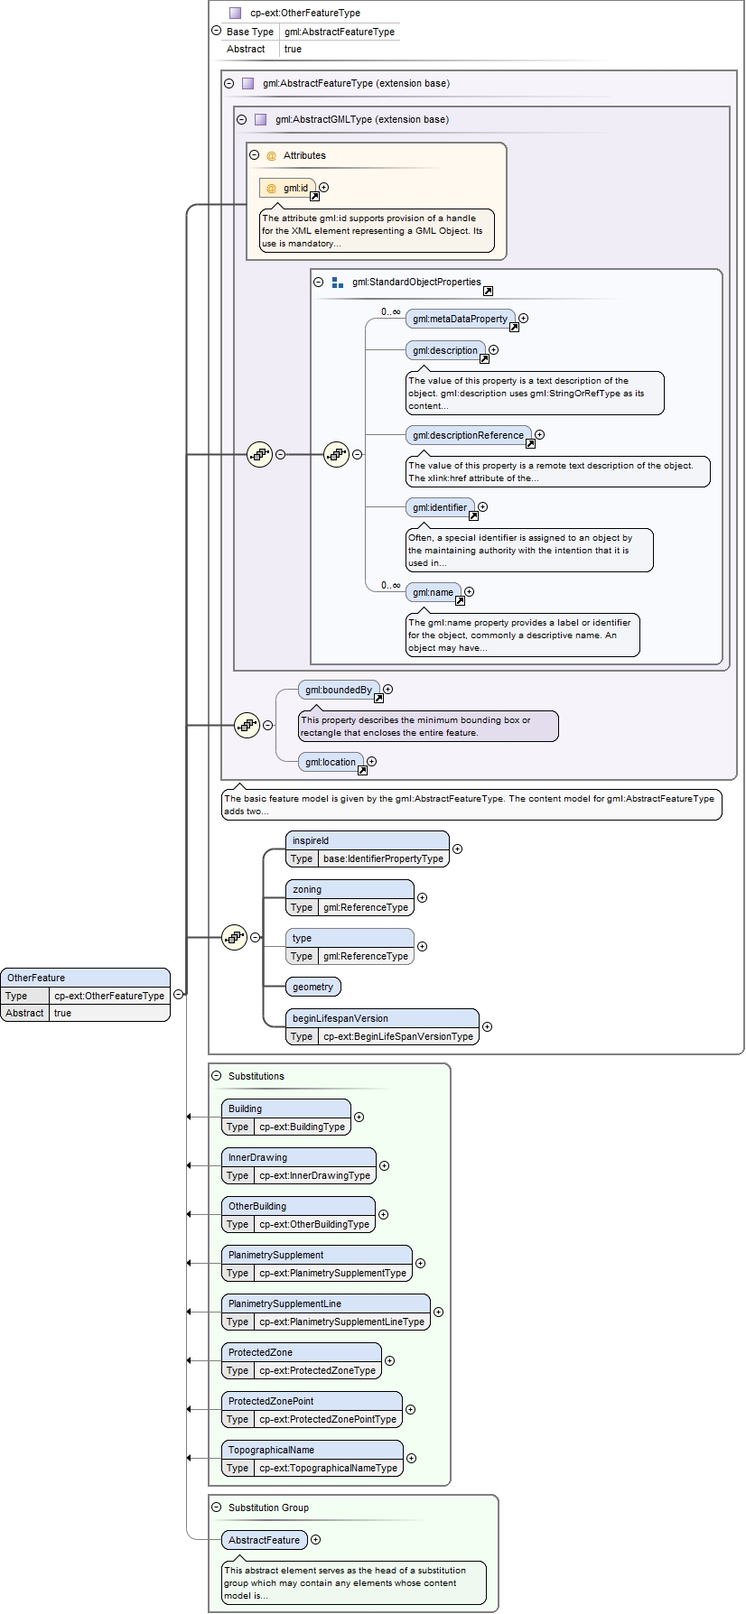This screenshot has height=1614, width=746.
Task: Expand AbstractFeature plus button
Action: point(316,1540)
